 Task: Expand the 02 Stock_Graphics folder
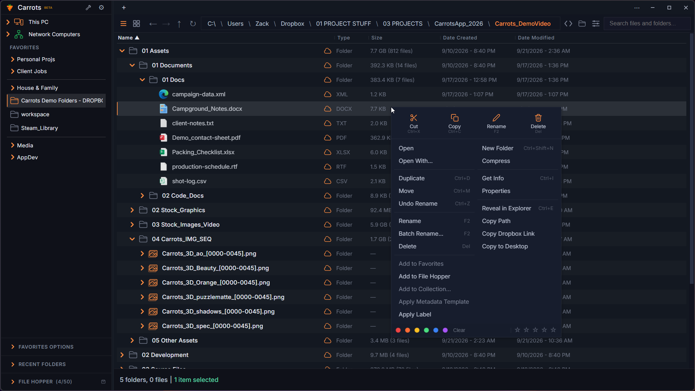click(132, 210)
